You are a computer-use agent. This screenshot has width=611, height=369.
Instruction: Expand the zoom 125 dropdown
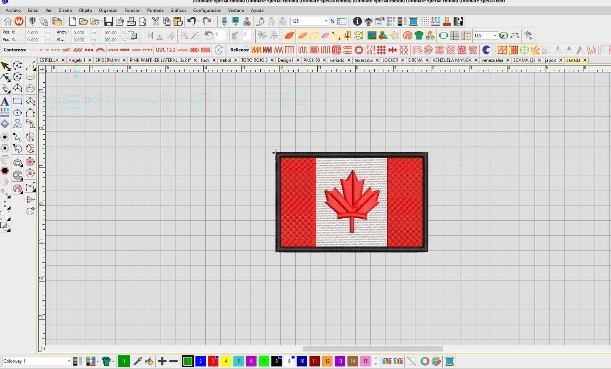coord(326,21)
